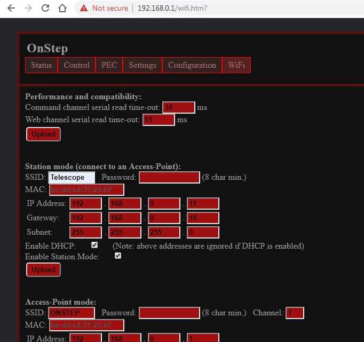Viewport: 364px width, 342px height.
Task: Go to the Configuration tab
Action: [192, 65]
